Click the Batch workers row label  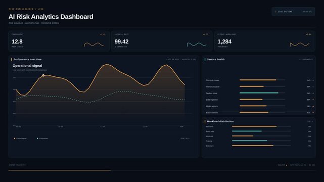[x=212, y=113]
